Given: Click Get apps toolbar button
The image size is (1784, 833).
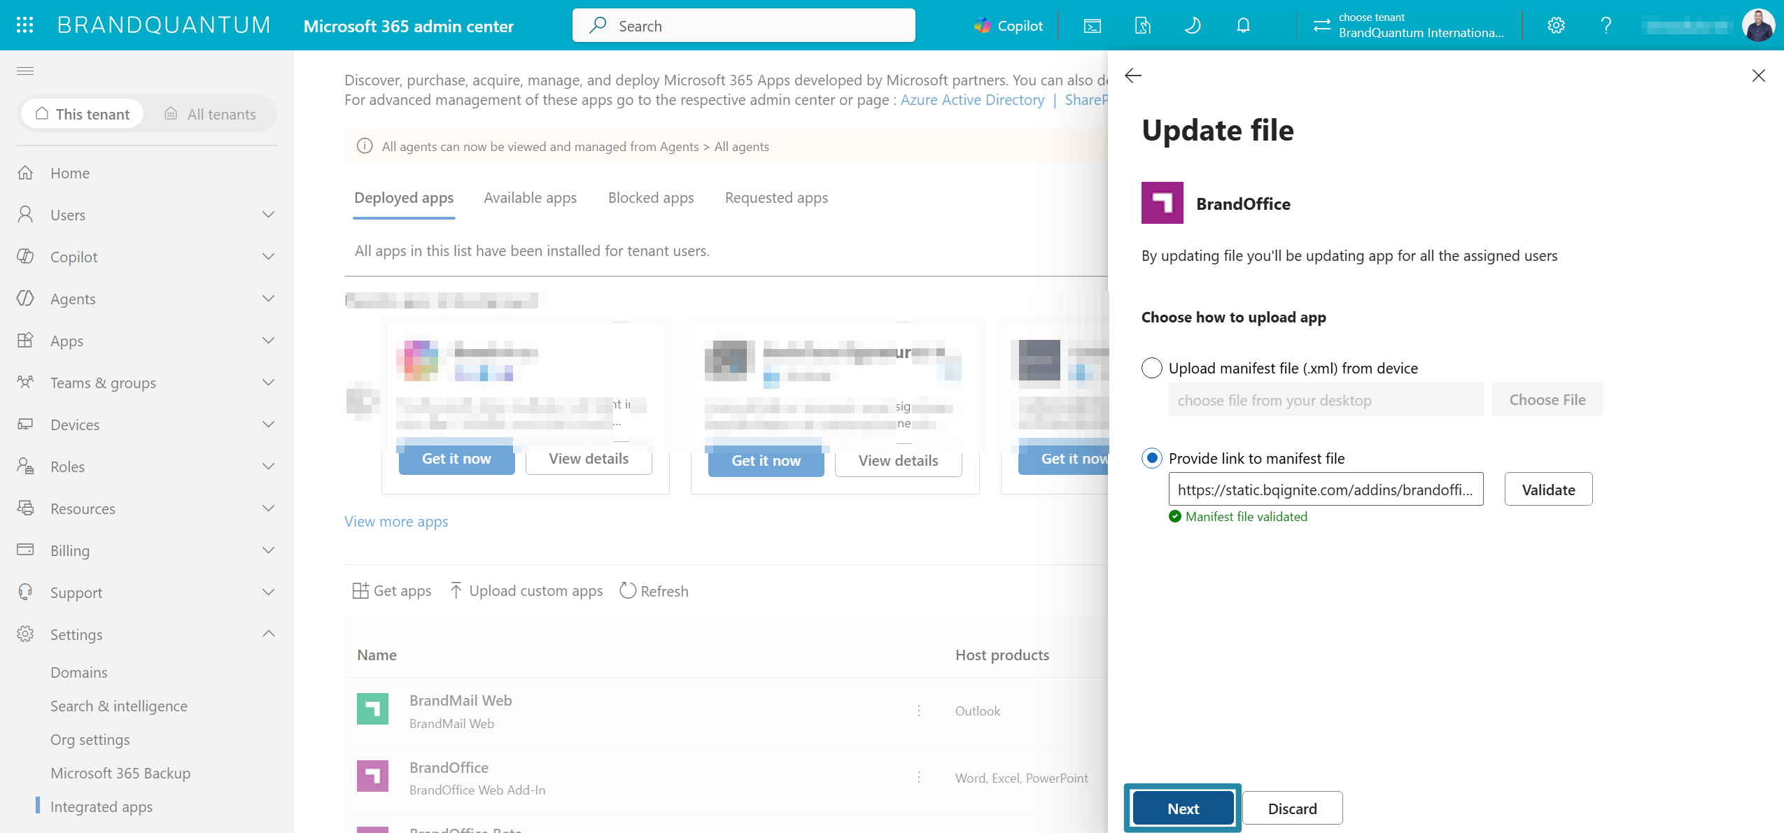Looking at the screenshot, I should [392, 591].
